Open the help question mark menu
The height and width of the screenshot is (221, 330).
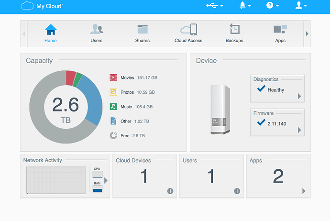[272, 5]
